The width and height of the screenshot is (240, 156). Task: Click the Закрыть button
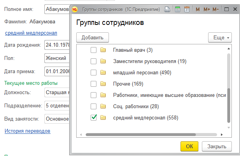[x=217, y=146]
